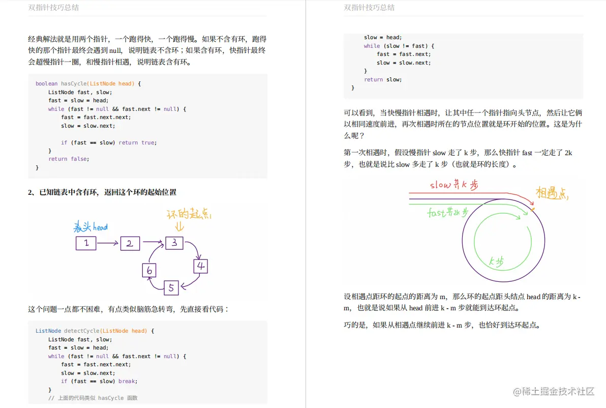Viewport: 606px width, 408px height.
Task: Click the code line "return slow;"
Action: click(383, 80)
